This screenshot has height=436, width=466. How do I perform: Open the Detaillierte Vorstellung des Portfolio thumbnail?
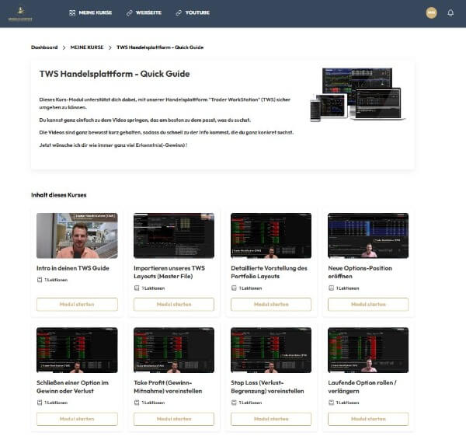click(x=271, y=235)
